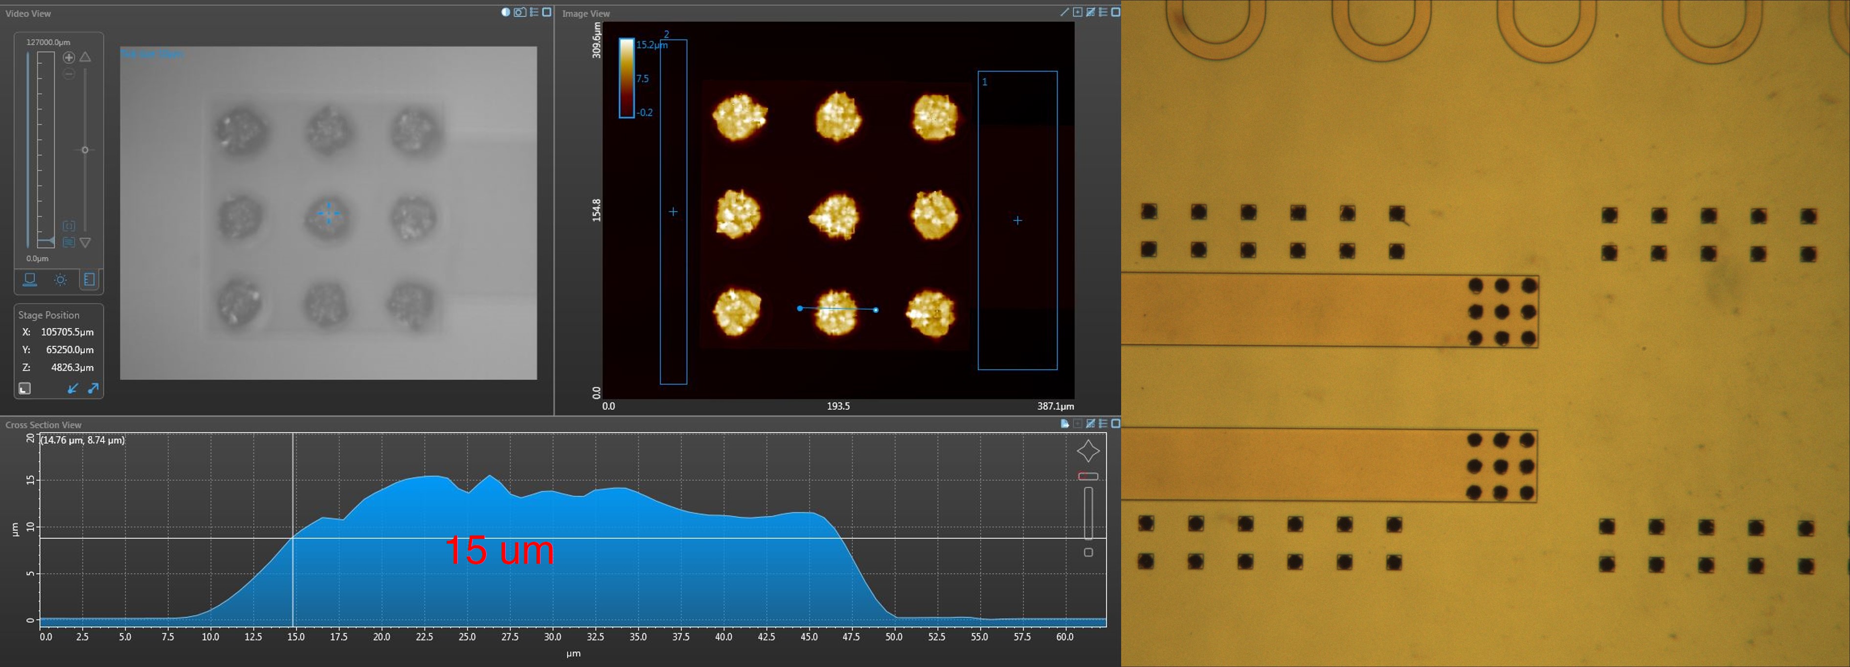Click the four-point star icon in the cross section chart
1850x667 pixels.
[1088, 451]
